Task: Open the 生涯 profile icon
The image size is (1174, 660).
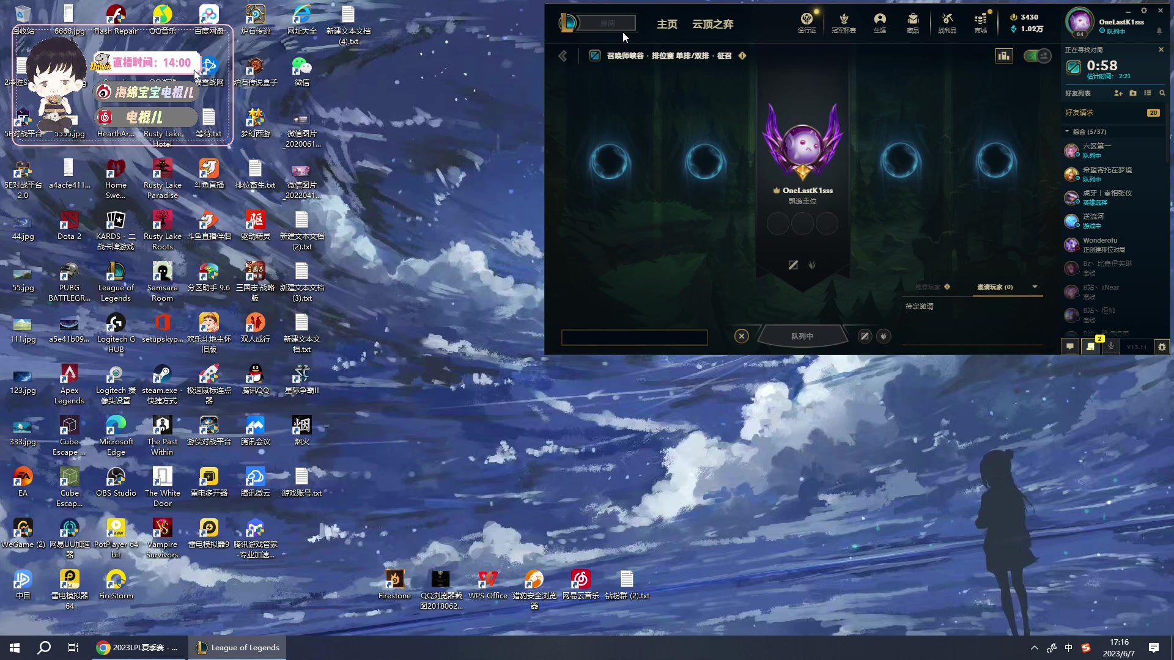Action: (880, 23)
